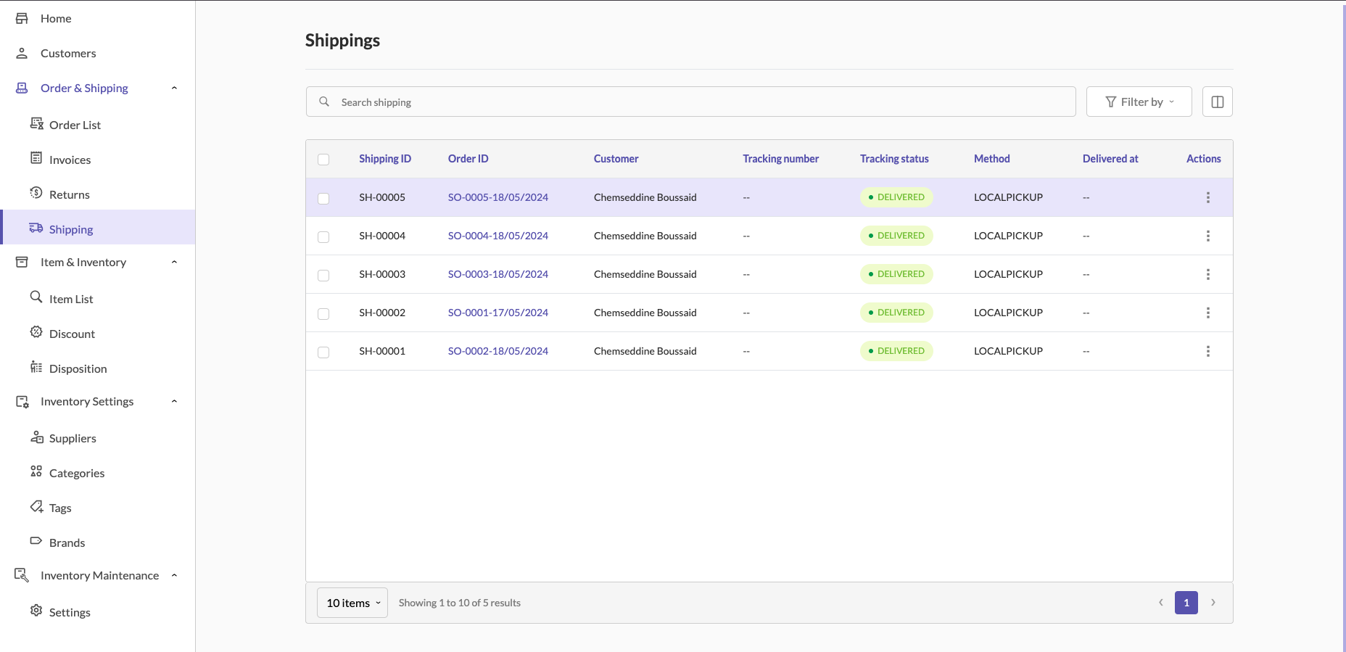This screenshot has width=1346, height=652.
Task: Click the Shipping truck icon
Action: pos(36,228)
